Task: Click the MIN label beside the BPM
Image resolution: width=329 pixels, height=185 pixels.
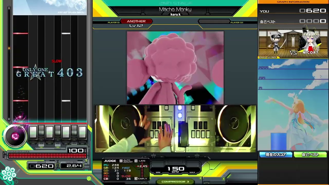Action: 158,172
